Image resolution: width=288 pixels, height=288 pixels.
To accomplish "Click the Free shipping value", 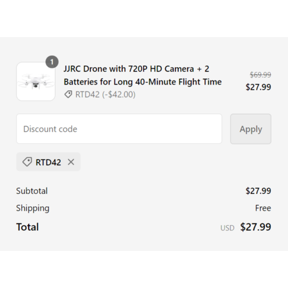I will (x=263, y=208).
